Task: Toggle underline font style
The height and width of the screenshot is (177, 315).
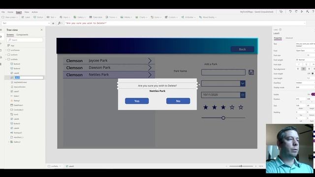Action: (x=306, y=64)
